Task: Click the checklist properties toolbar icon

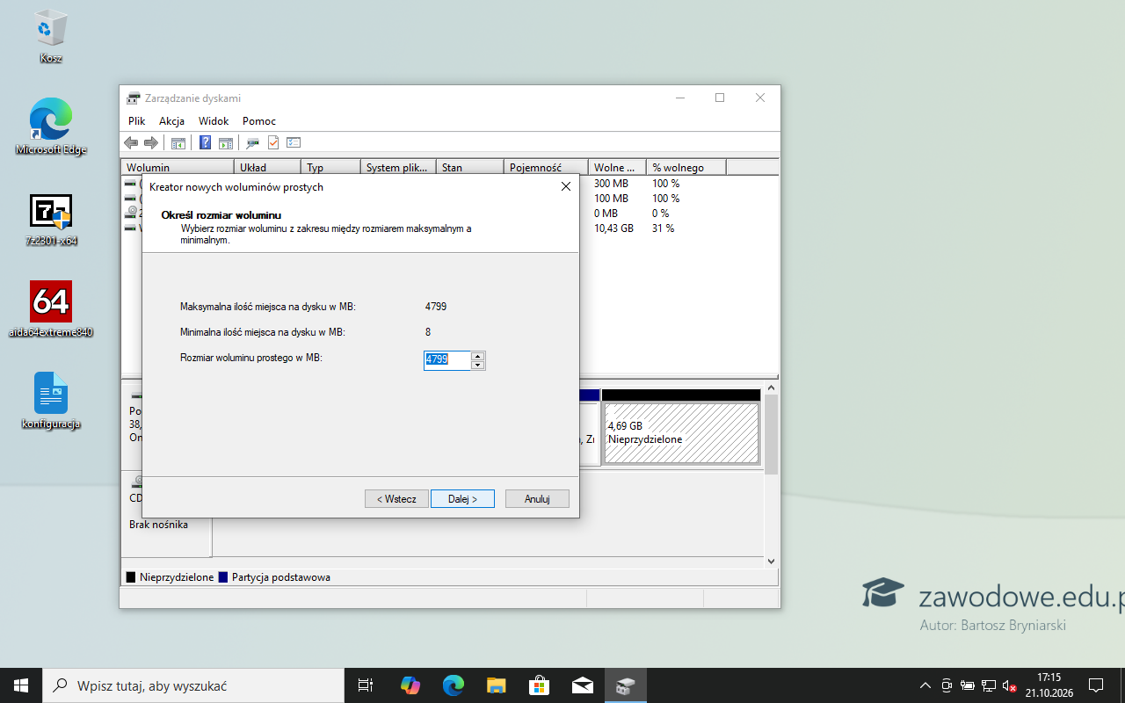Action: pyautogui.click(x=294, y=142)
